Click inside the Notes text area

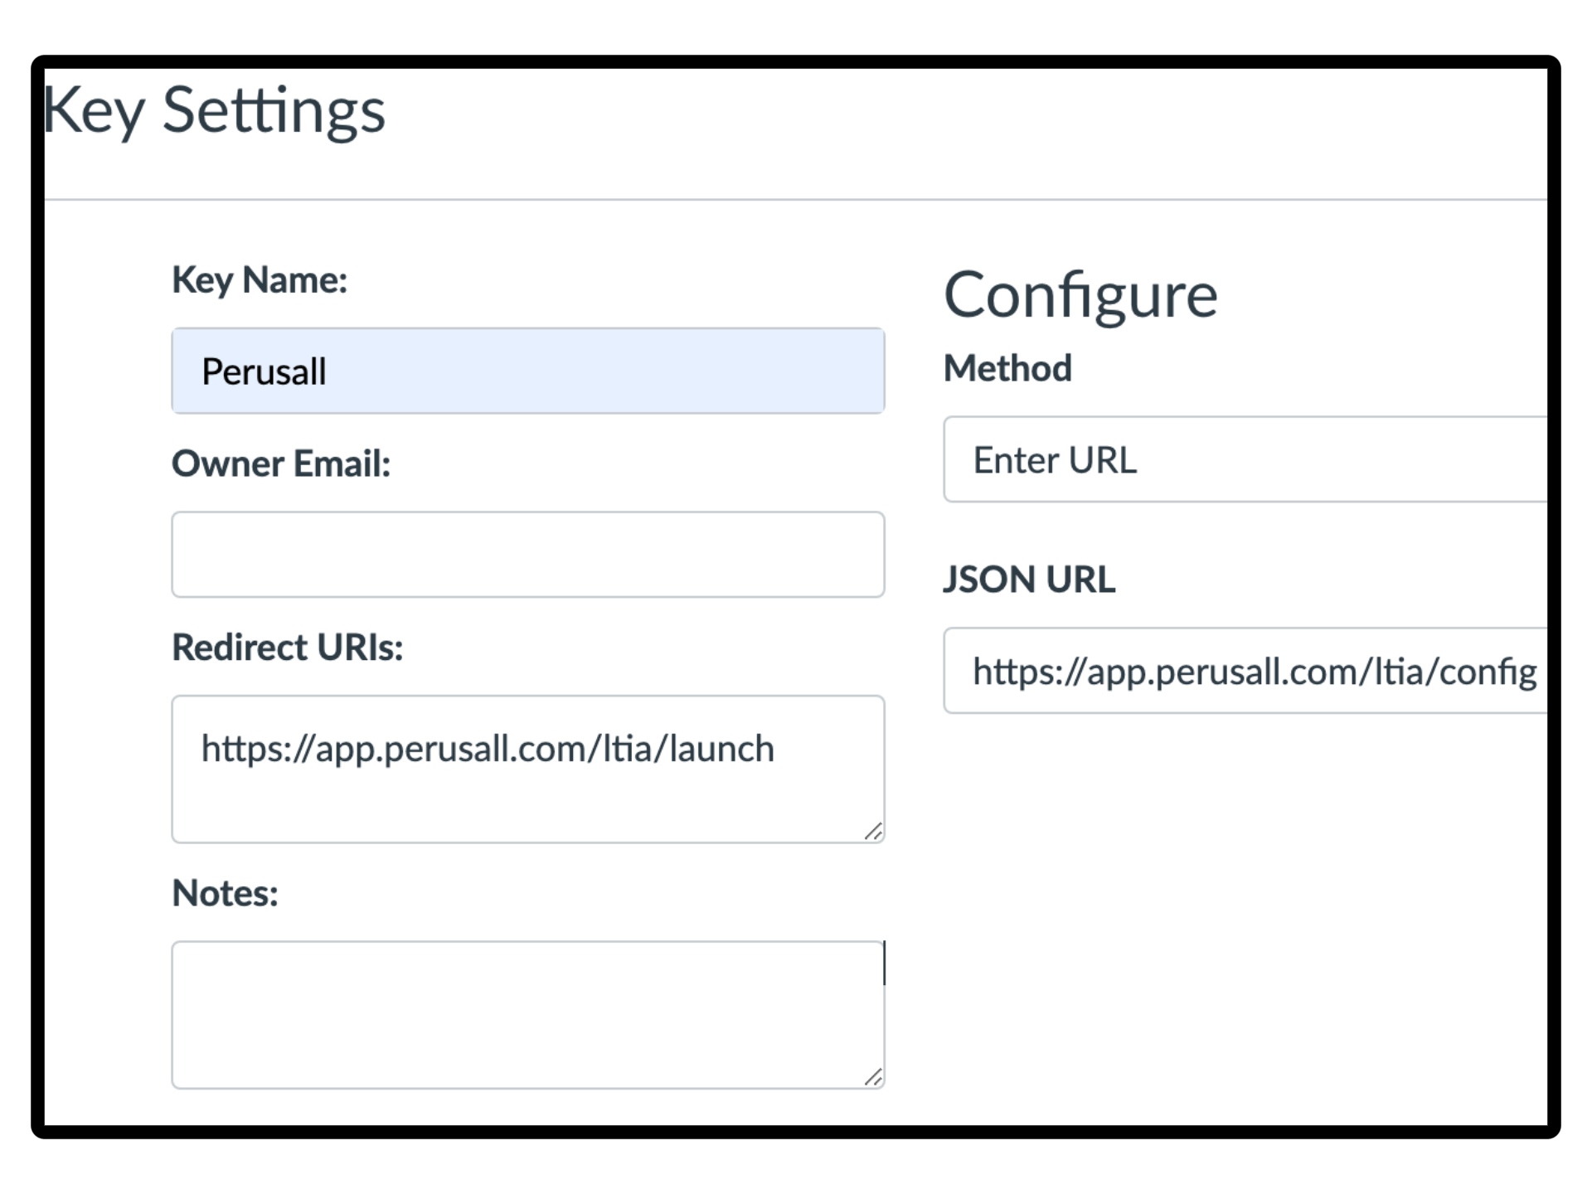click(x=527, y=1012)
